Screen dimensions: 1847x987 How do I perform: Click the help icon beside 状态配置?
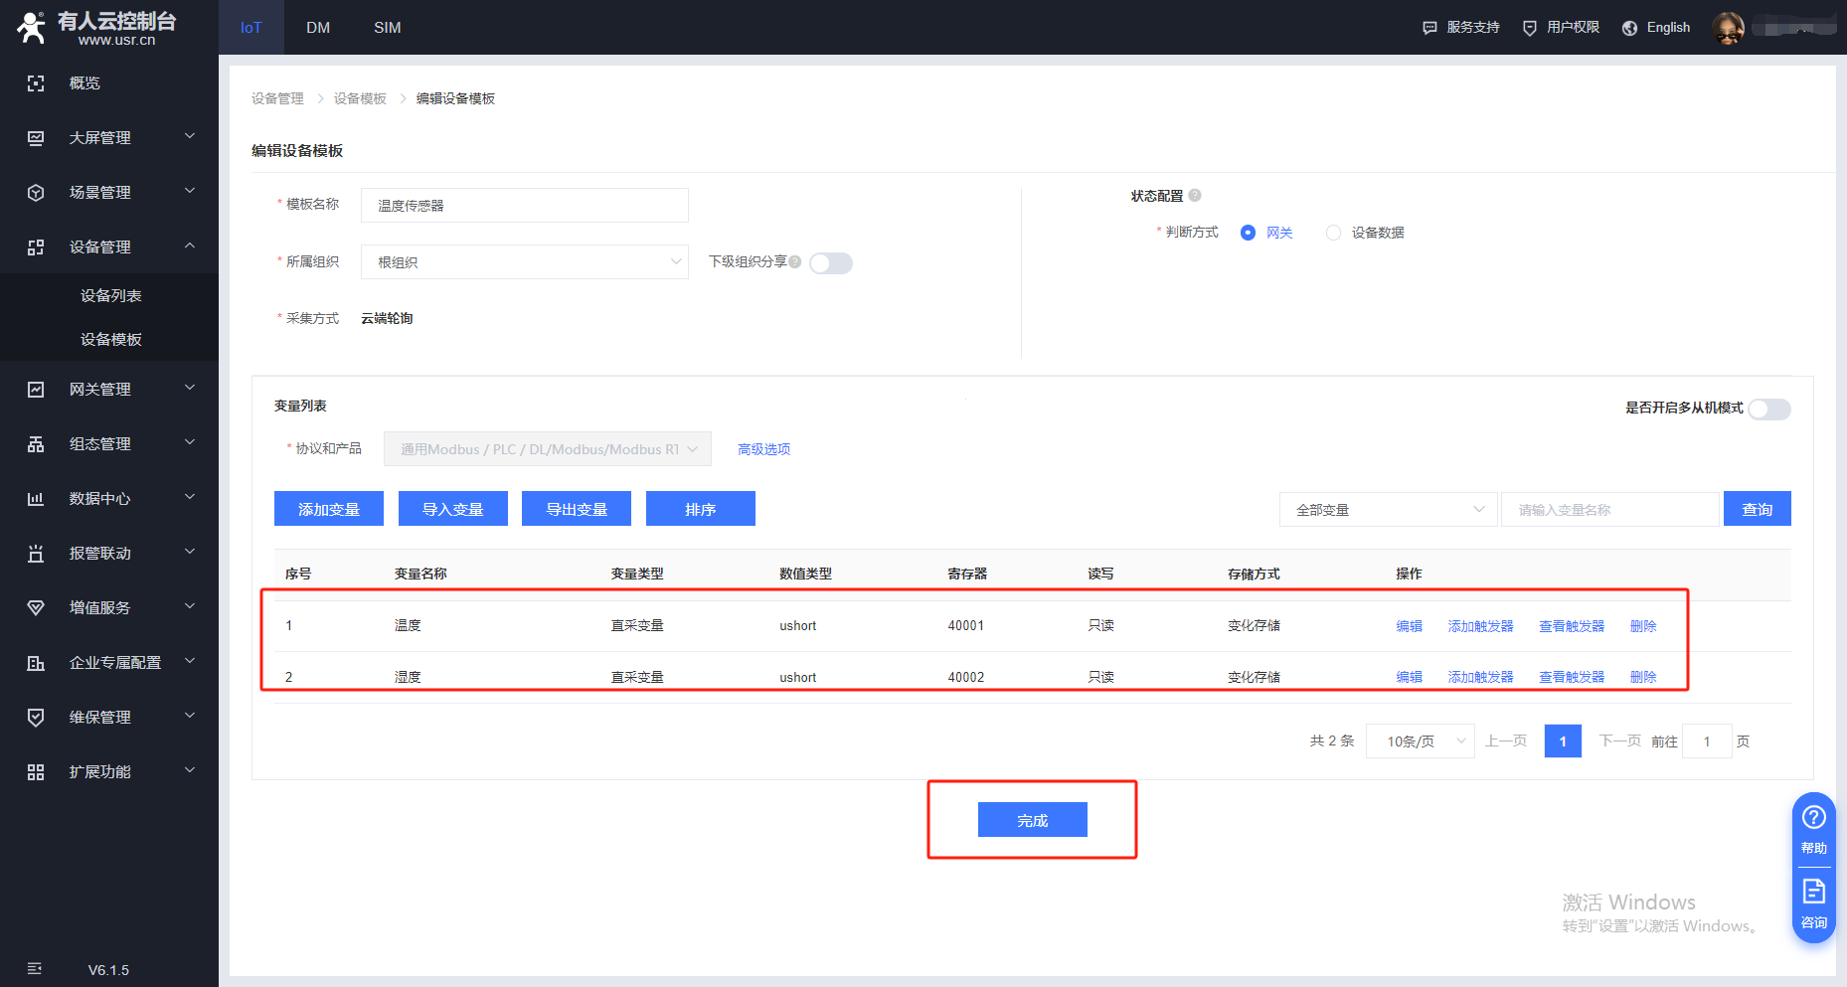(1195, 196)
